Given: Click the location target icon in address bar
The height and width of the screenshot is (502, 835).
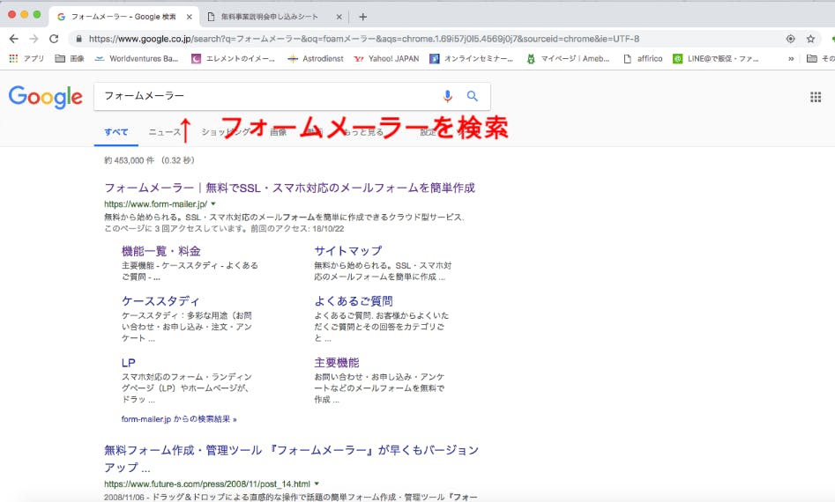Looking at the screenshot, I should [791, 39].
